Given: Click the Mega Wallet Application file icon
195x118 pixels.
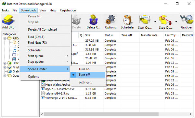Looking at the screenshot, I should click(x=43, y=84).
